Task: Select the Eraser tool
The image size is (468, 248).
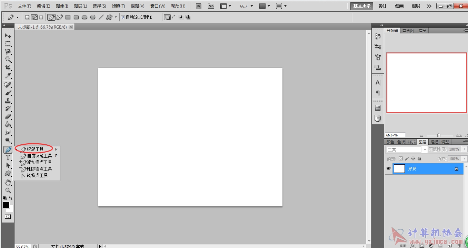Action: coord(8,116)
